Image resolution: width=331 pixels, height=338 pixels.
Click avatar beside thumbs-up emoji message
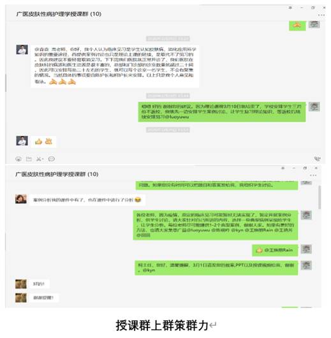click(x=22, y=141)
